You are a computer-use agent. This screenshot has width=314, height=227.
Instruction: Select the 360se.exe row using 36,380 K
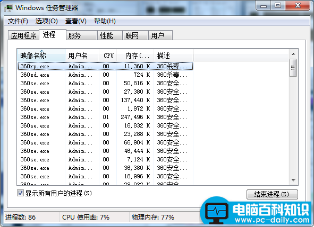105,168
